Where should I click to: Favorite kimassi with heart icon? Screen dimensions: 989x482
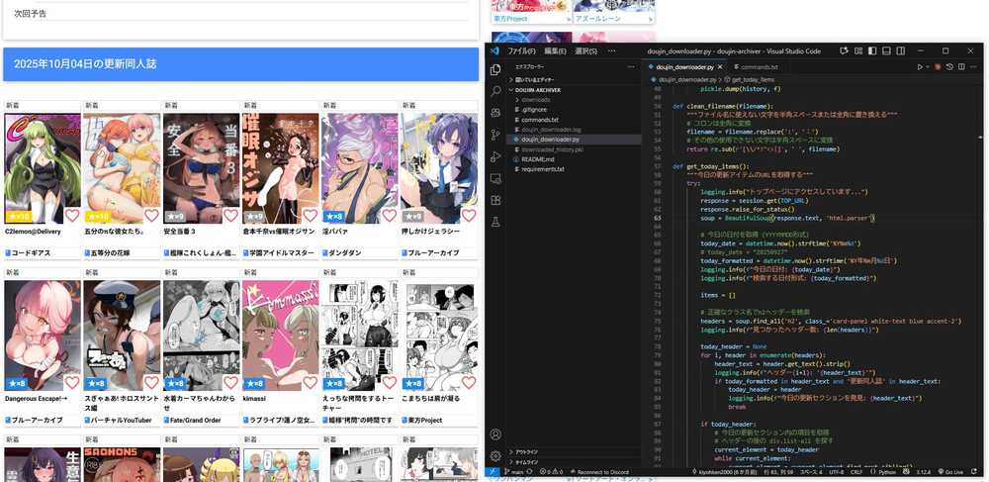coord(310,383)
